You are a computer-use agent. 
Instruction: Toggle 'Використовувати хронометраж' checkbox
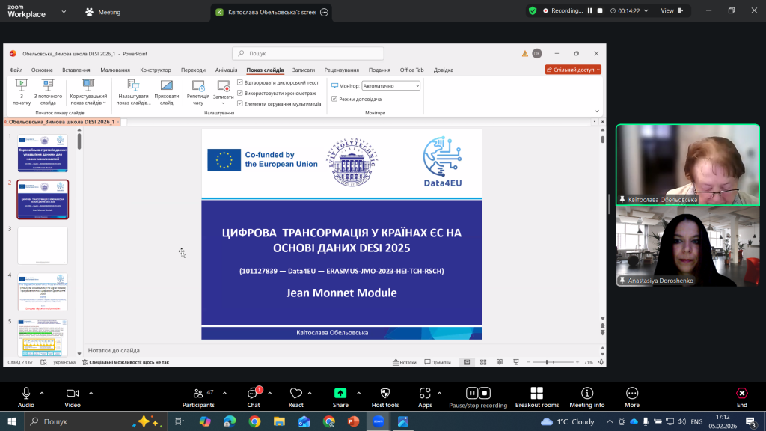240,93
